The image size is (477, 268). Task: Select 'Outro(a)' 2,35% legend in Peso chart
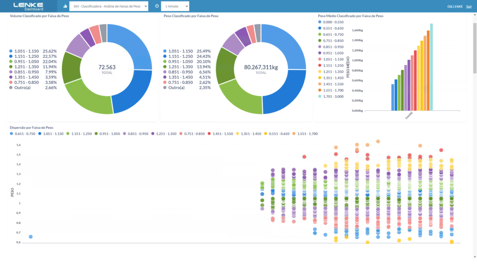(187, 87)
